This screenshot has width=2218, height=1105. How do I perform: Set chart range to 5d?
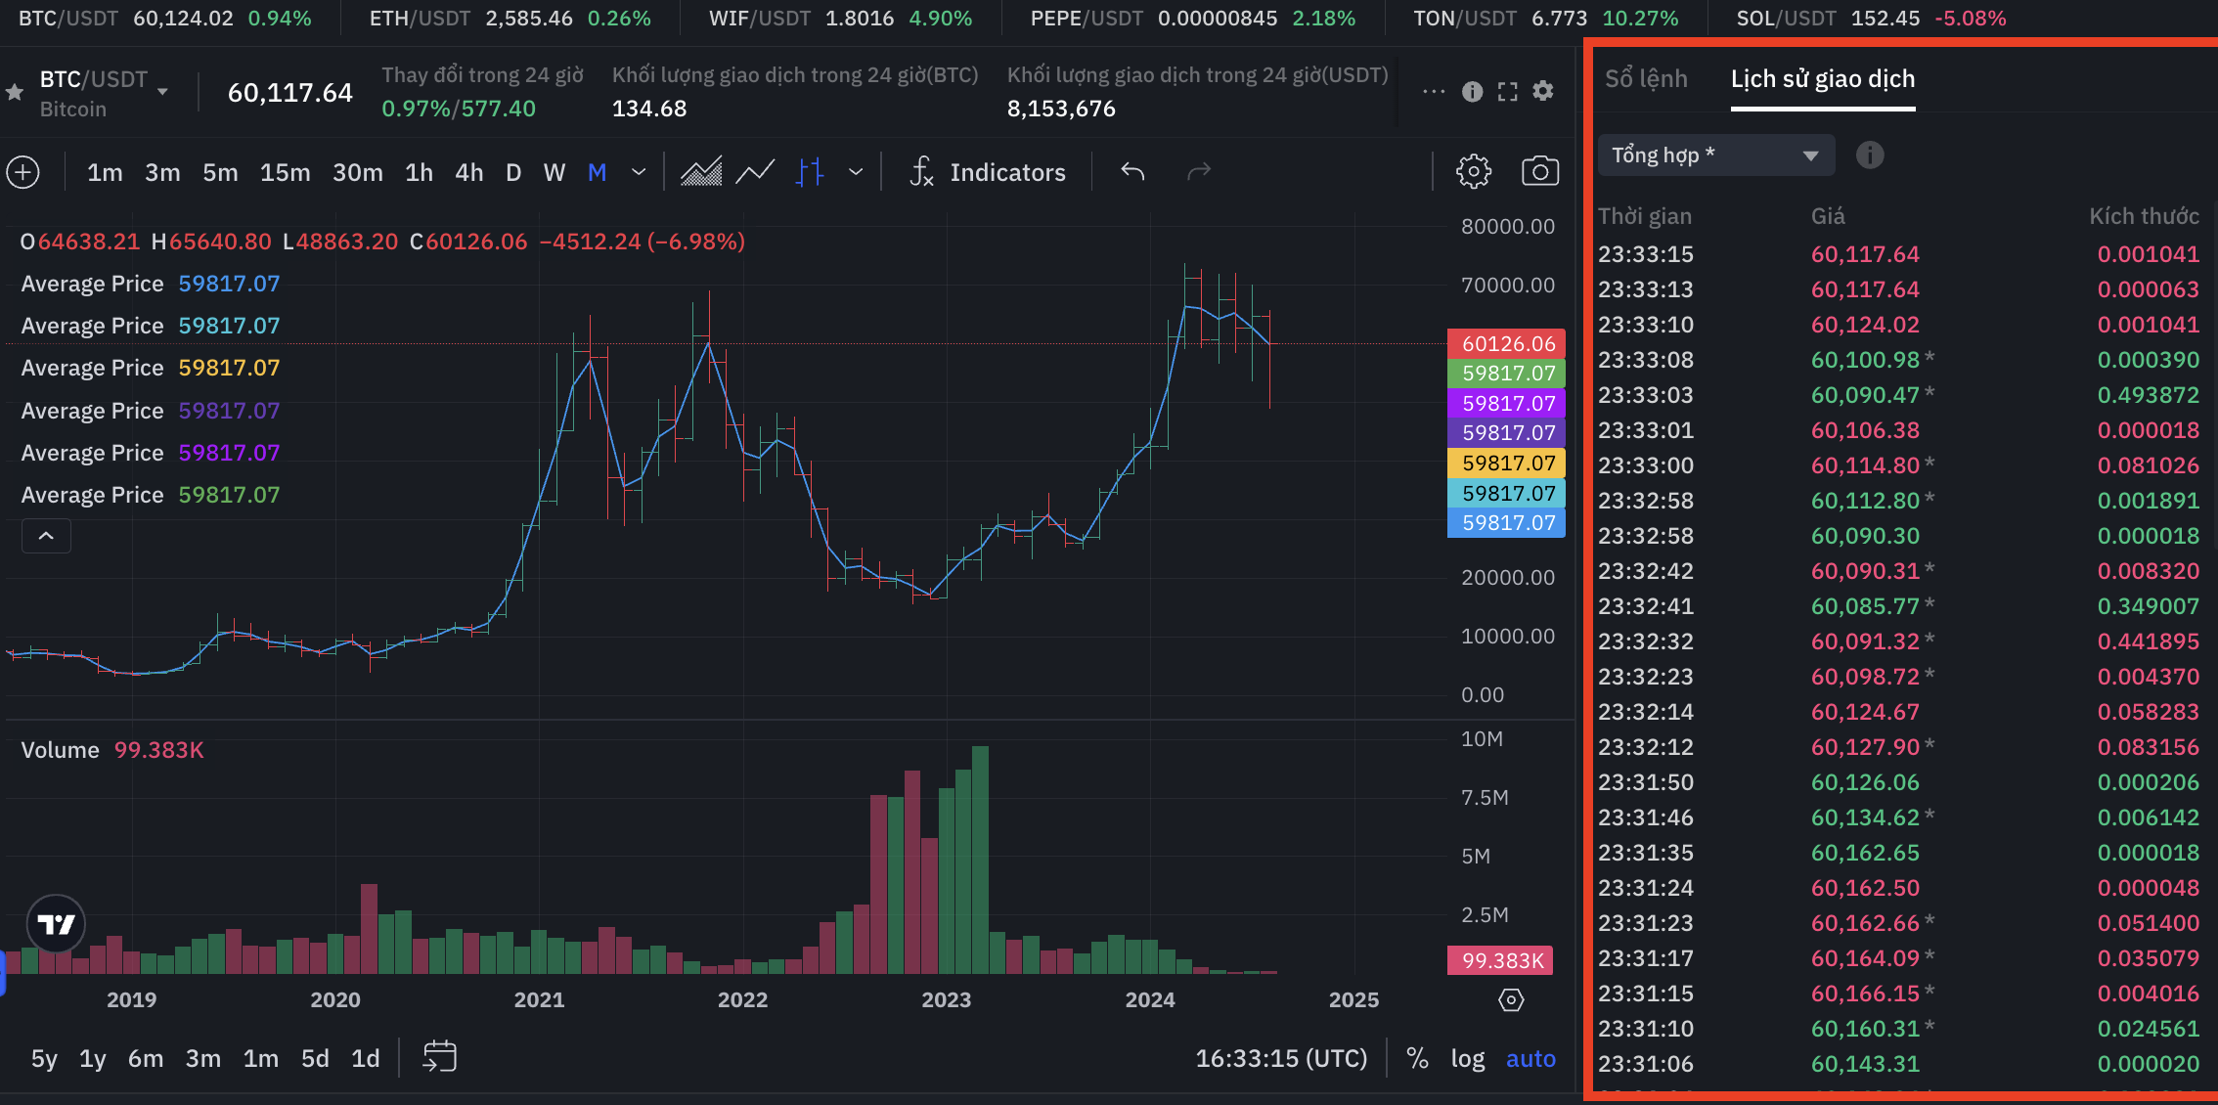coord(315,1059)
